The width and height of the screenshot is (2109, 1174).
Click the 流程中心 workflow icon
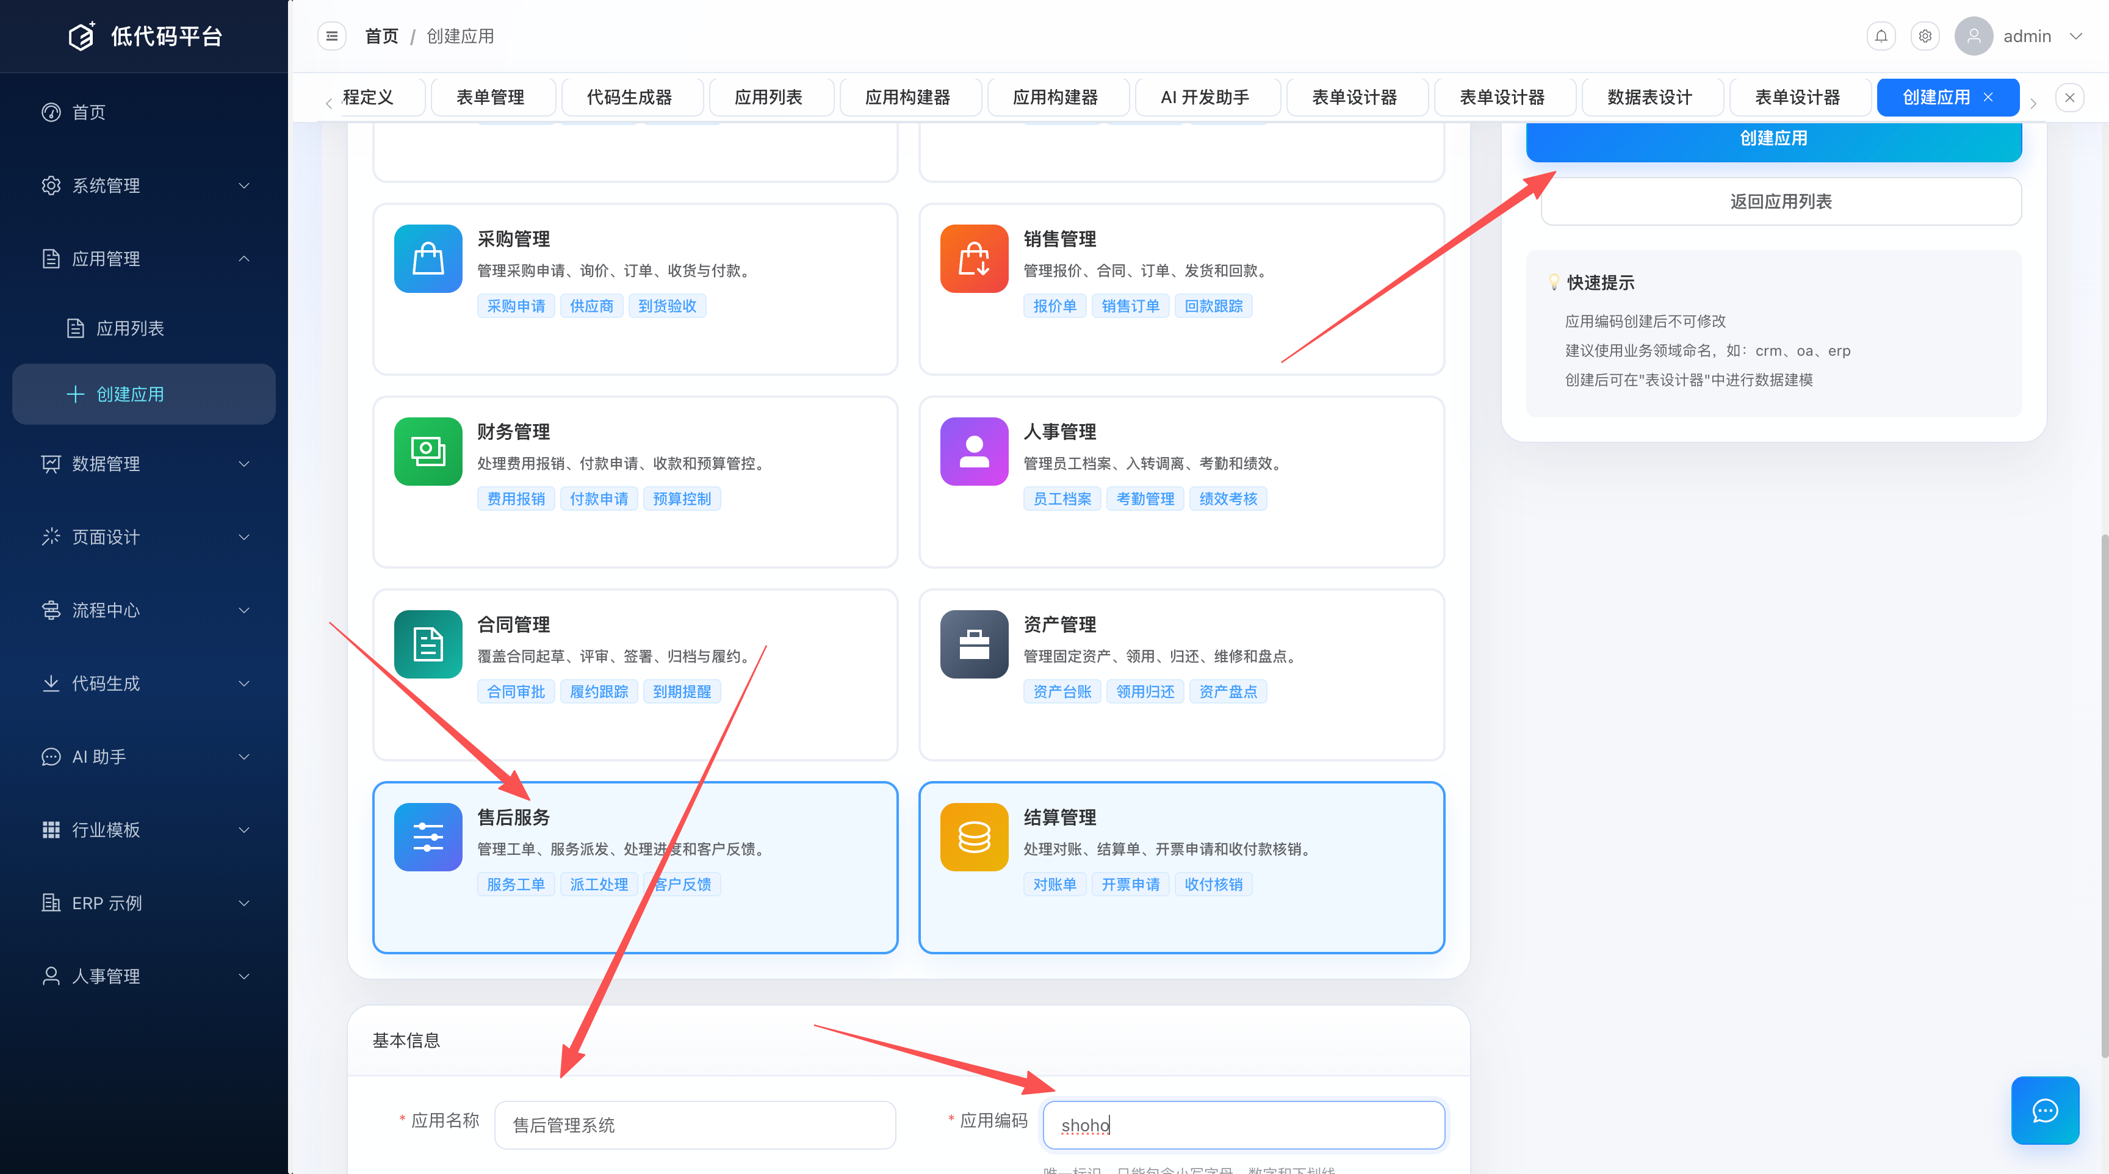(x=51, y=611)
